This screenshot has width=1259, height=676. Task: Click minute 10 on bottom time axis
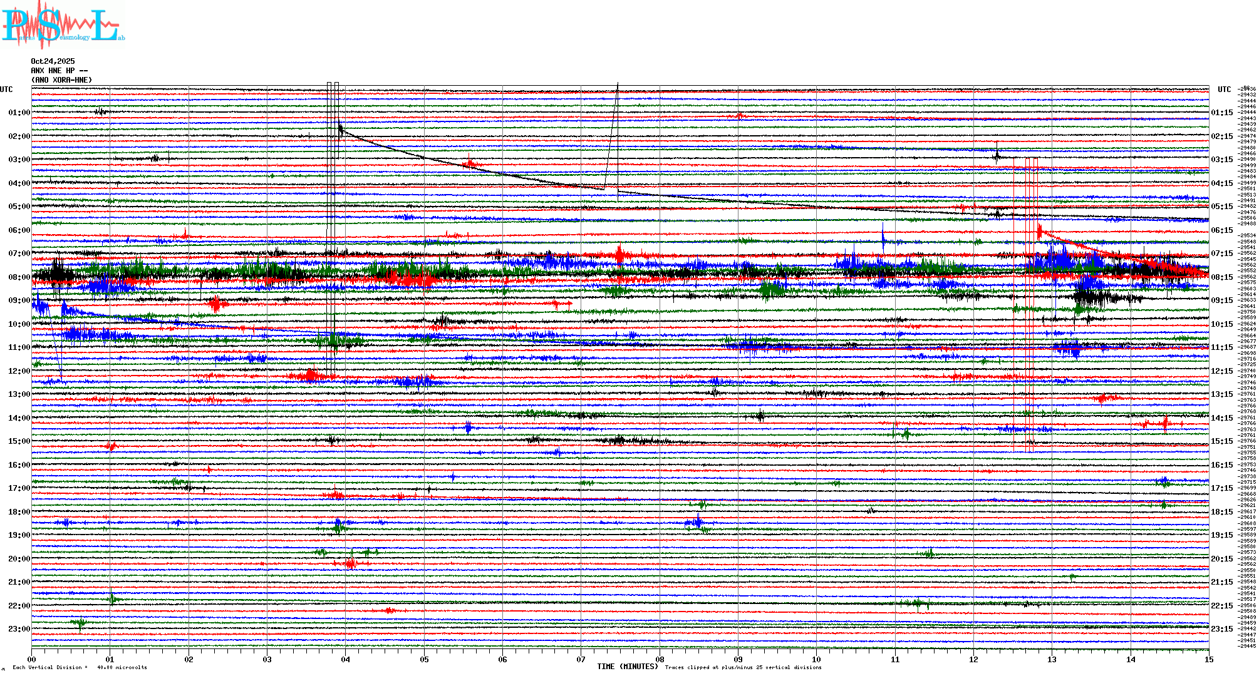tap(816, 659)
